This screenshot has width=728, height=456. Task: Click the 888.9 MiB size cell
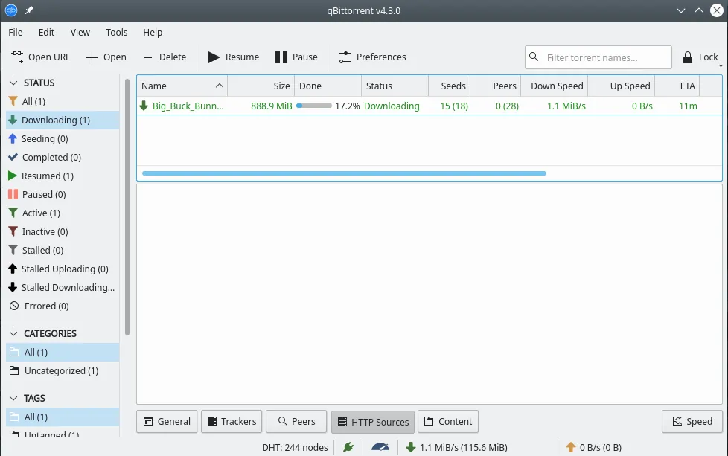click(272, 106)
